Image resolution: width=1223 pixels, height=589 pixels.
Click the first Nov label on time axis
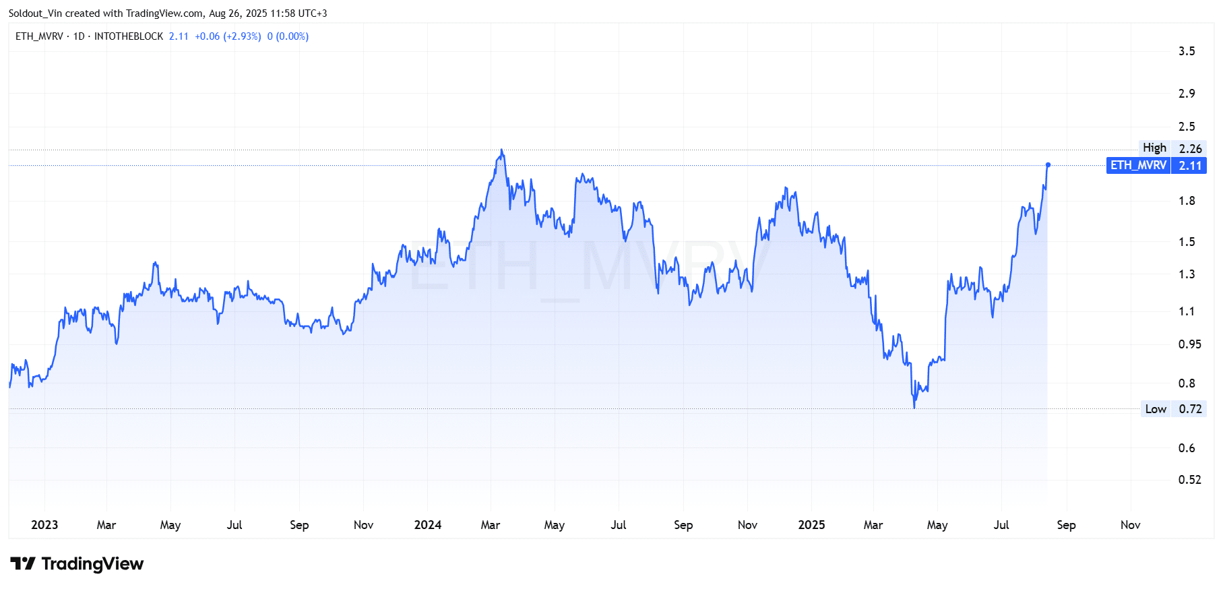pos(363,525)
